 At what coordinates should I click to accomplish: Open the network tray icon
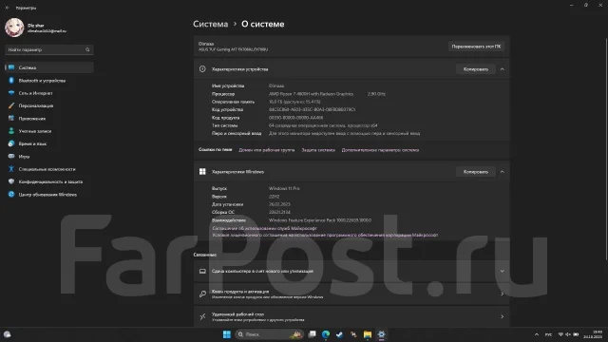(x=560, y=334)
